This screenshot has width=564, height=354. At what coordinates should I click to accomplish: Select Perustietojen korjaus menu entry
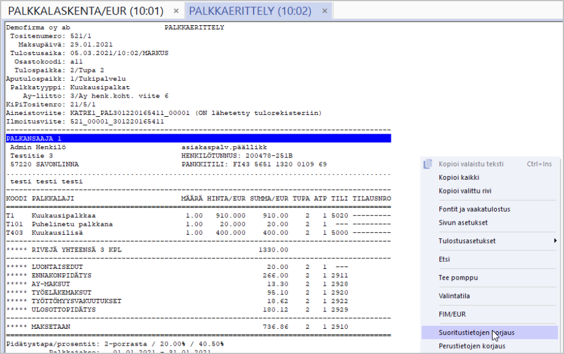[472, 346]
